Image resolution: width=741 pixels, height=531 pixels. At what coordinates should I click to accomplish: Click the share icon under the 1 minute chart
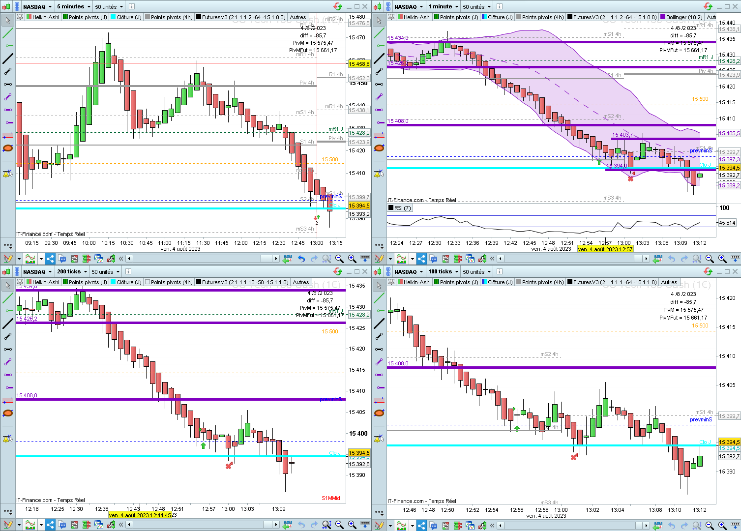421,259
